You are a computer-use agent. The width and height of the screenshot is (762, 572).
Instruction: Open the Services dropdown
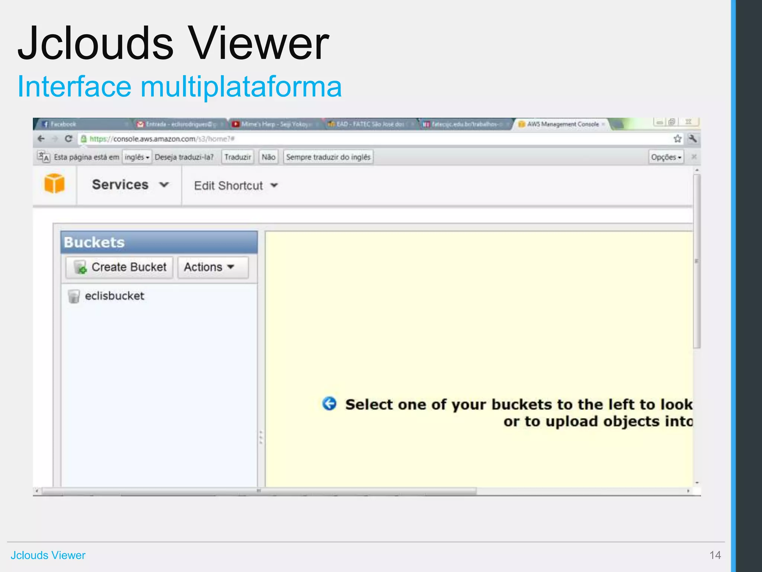coord(130,185)
